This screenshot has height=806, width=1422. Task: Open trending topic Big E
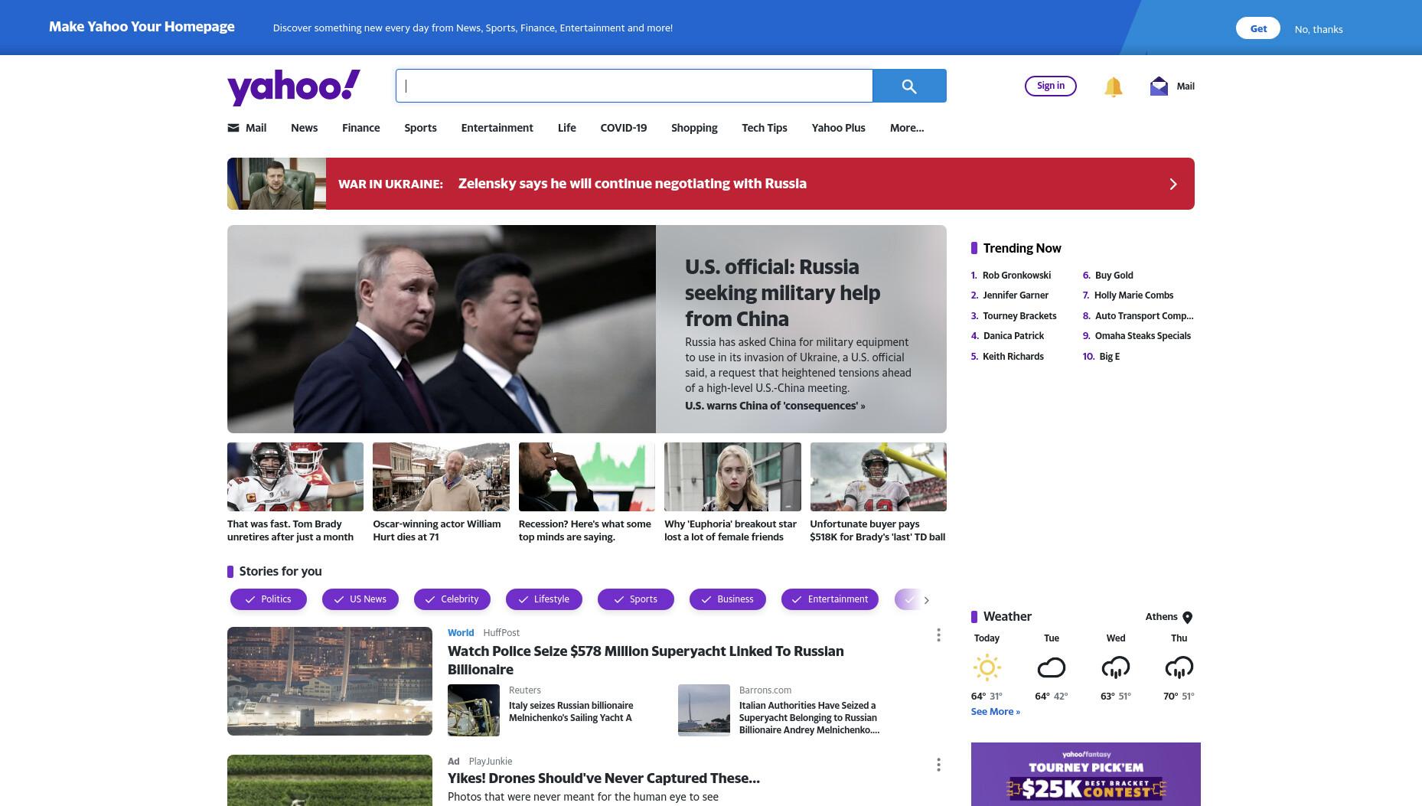pyautogui.click(x=1109, y=357)
